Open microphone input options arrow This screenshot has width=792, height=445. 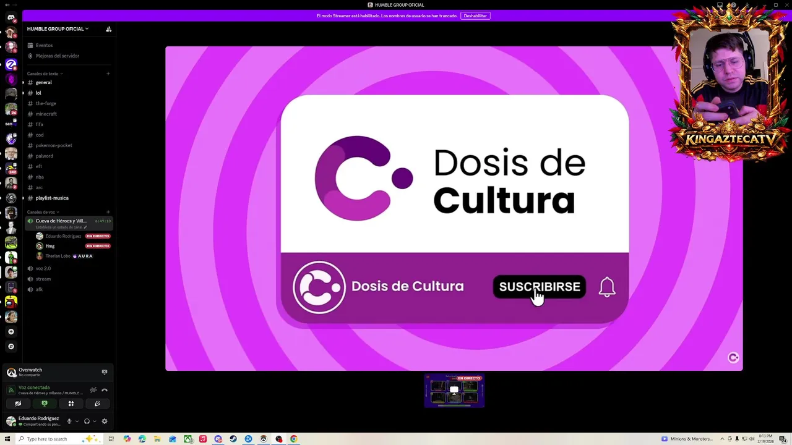coord(77,422)
